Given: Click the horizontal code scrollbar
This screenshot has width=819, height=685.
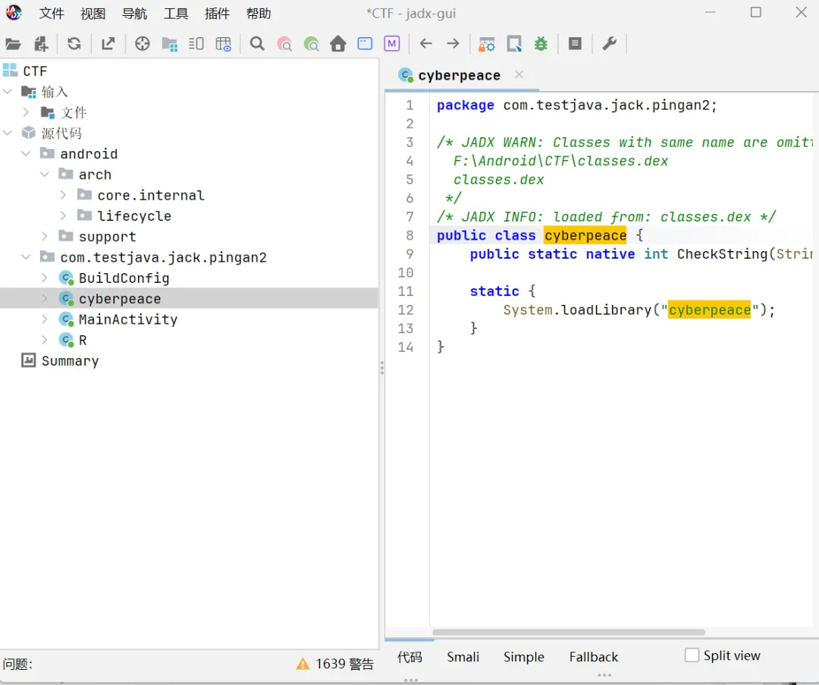Looking at the screenshot, I should (x=569, y=632).
